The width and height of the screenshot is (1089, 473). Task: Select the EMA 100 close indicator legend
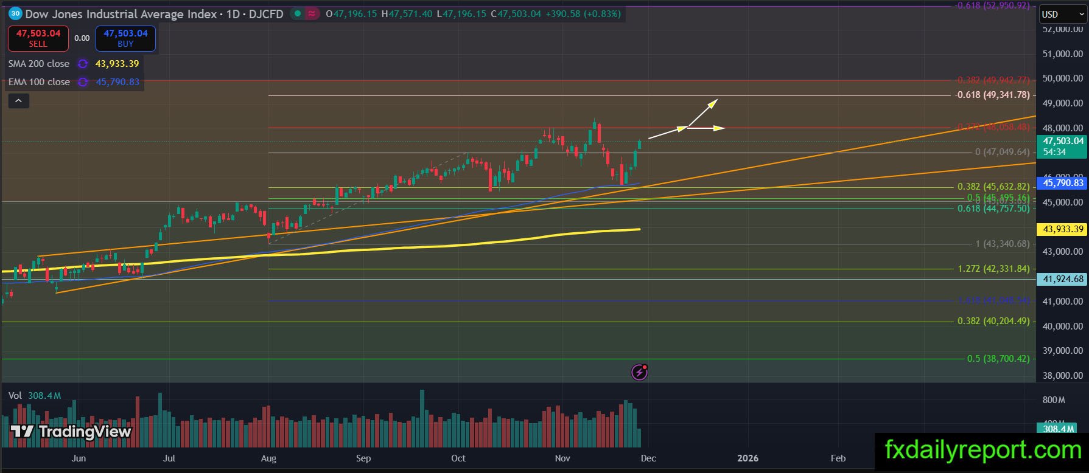coord(39,82)
